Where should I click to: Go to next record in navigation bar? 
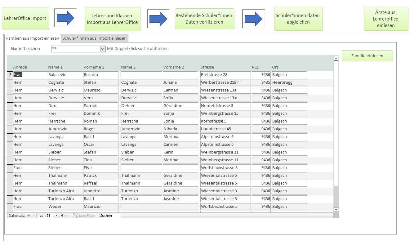(56, 215)
